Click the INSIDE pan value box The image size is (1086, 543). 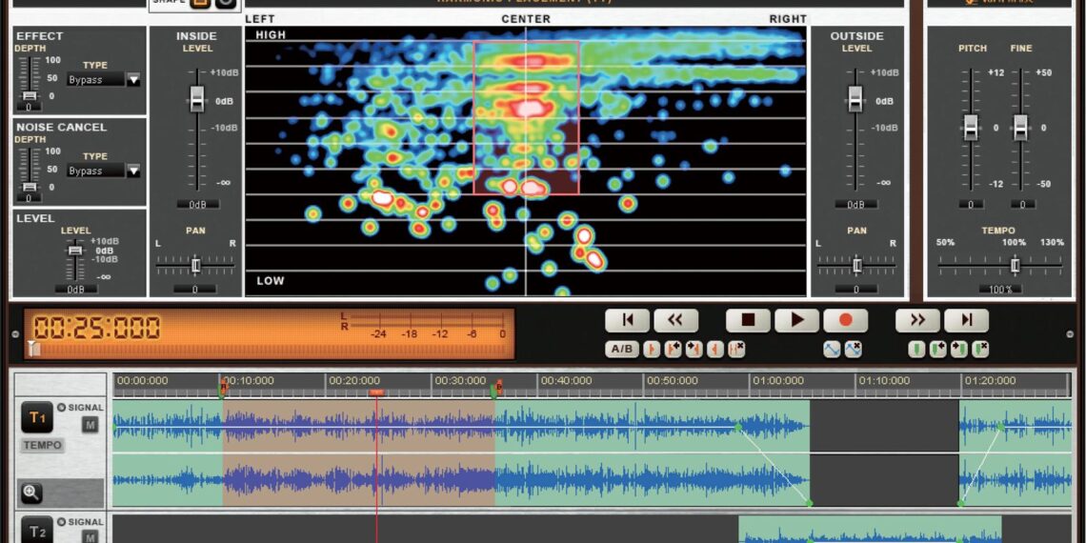point(194,289)
